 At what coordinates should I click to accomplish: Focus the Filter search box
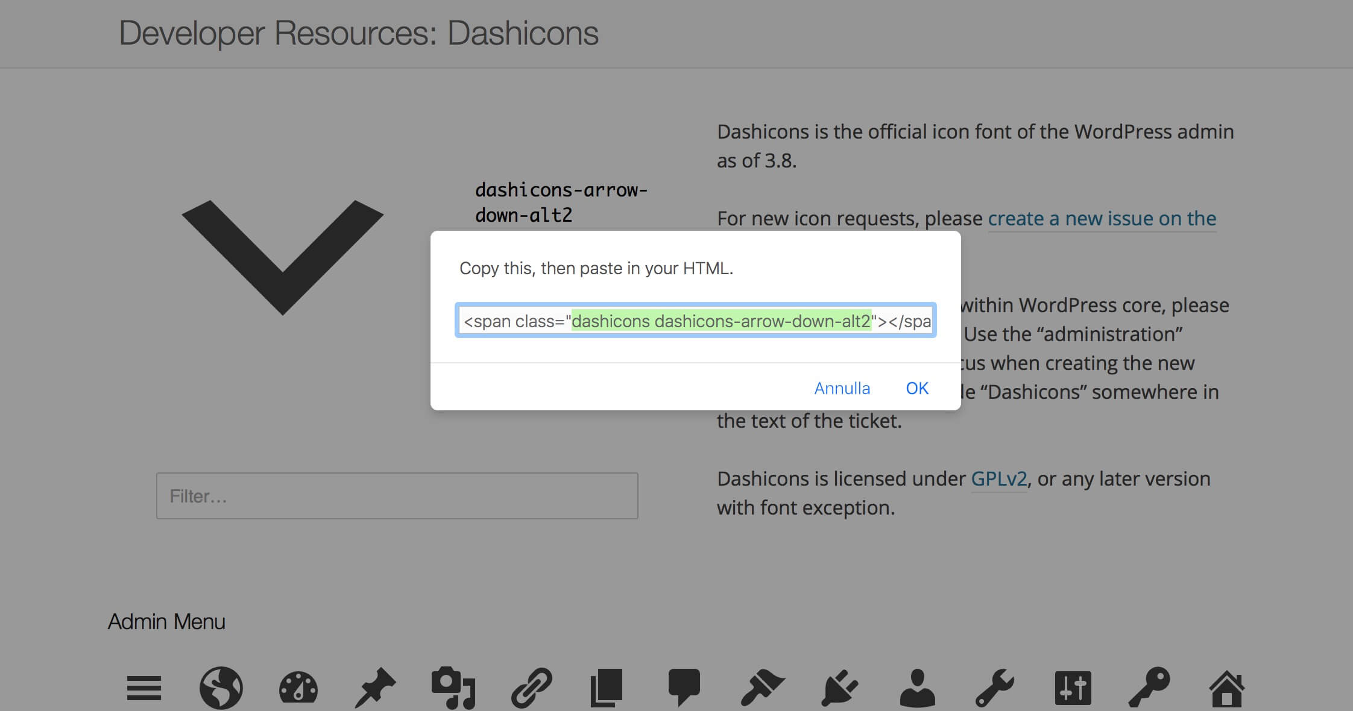[x=397, y=496]
